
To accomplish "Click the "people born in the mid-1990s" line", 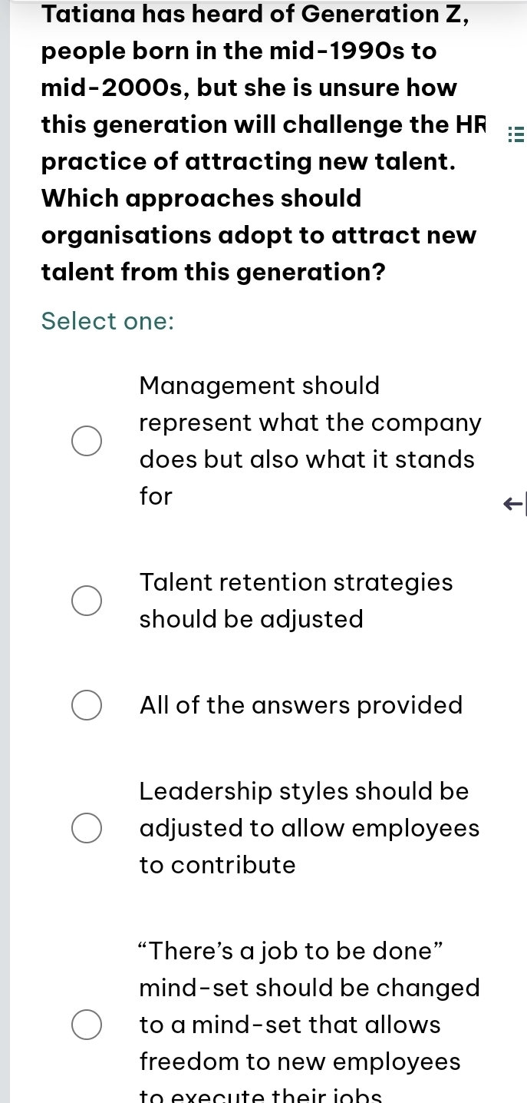I will (239, 51).
